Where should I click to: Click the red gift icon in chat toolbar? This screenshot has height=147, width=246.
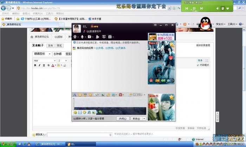coord(120,95)
